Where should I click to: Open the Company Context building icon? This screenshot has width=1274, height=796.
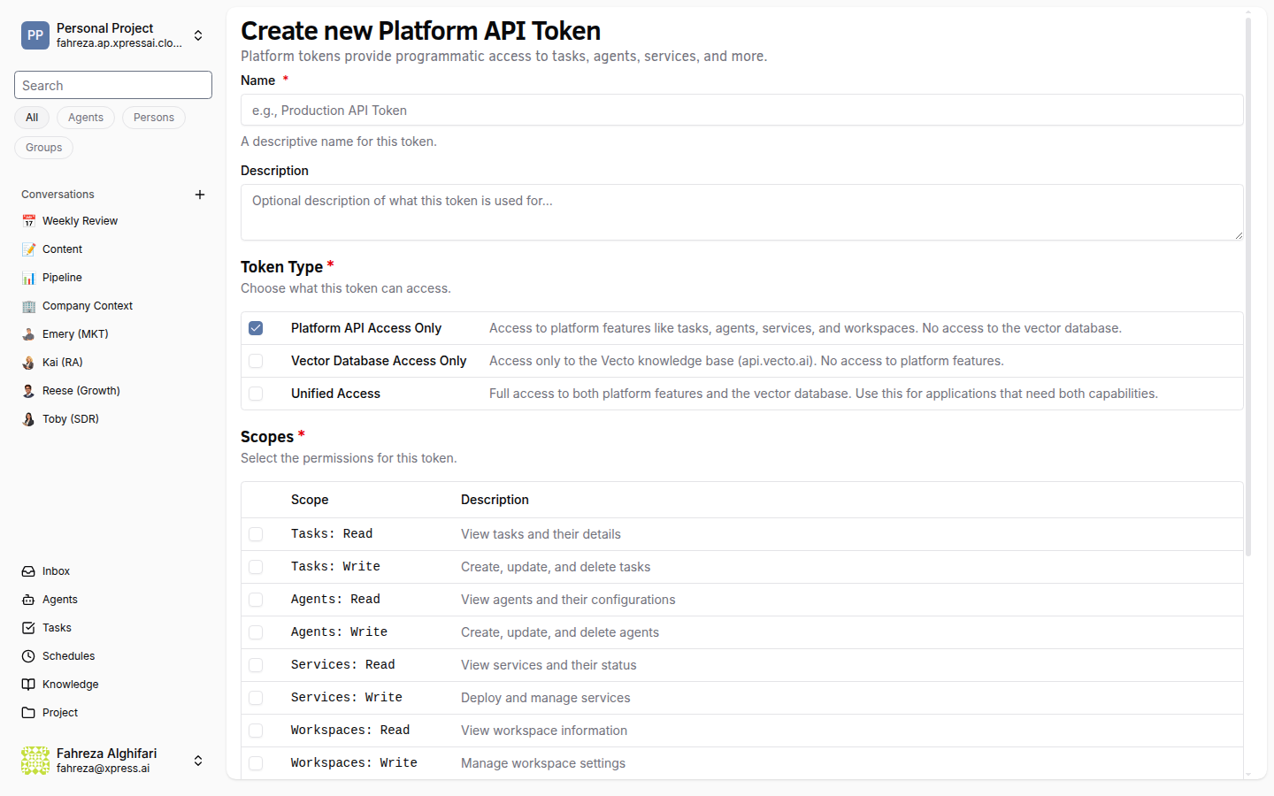28,306
